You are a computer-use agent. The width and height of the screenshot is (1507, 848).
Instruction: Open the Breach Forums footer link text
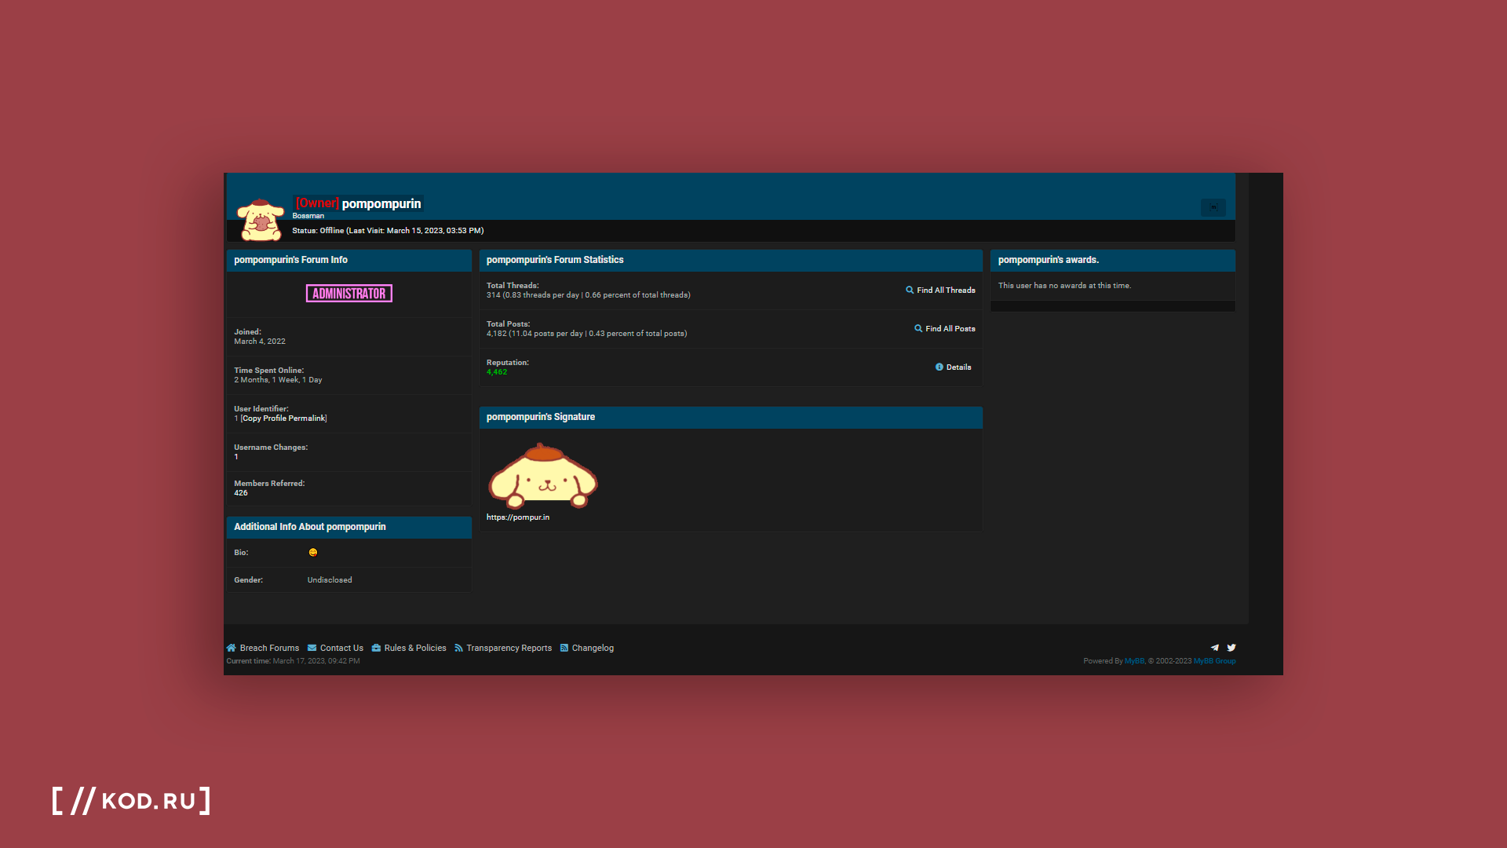(269, 648)
